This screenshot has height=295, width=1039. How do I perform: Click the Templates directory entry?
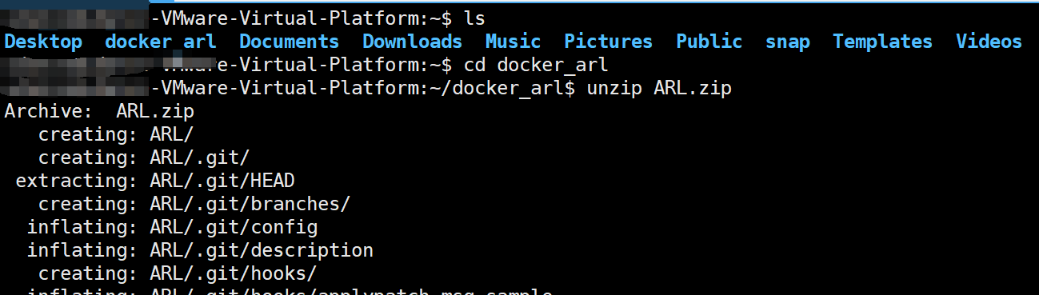pos(882,42)
